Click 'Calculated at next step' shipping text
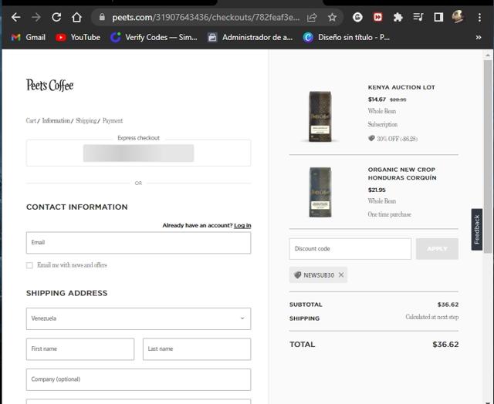This screenshot has width=494, height=404. pos(432,317)
